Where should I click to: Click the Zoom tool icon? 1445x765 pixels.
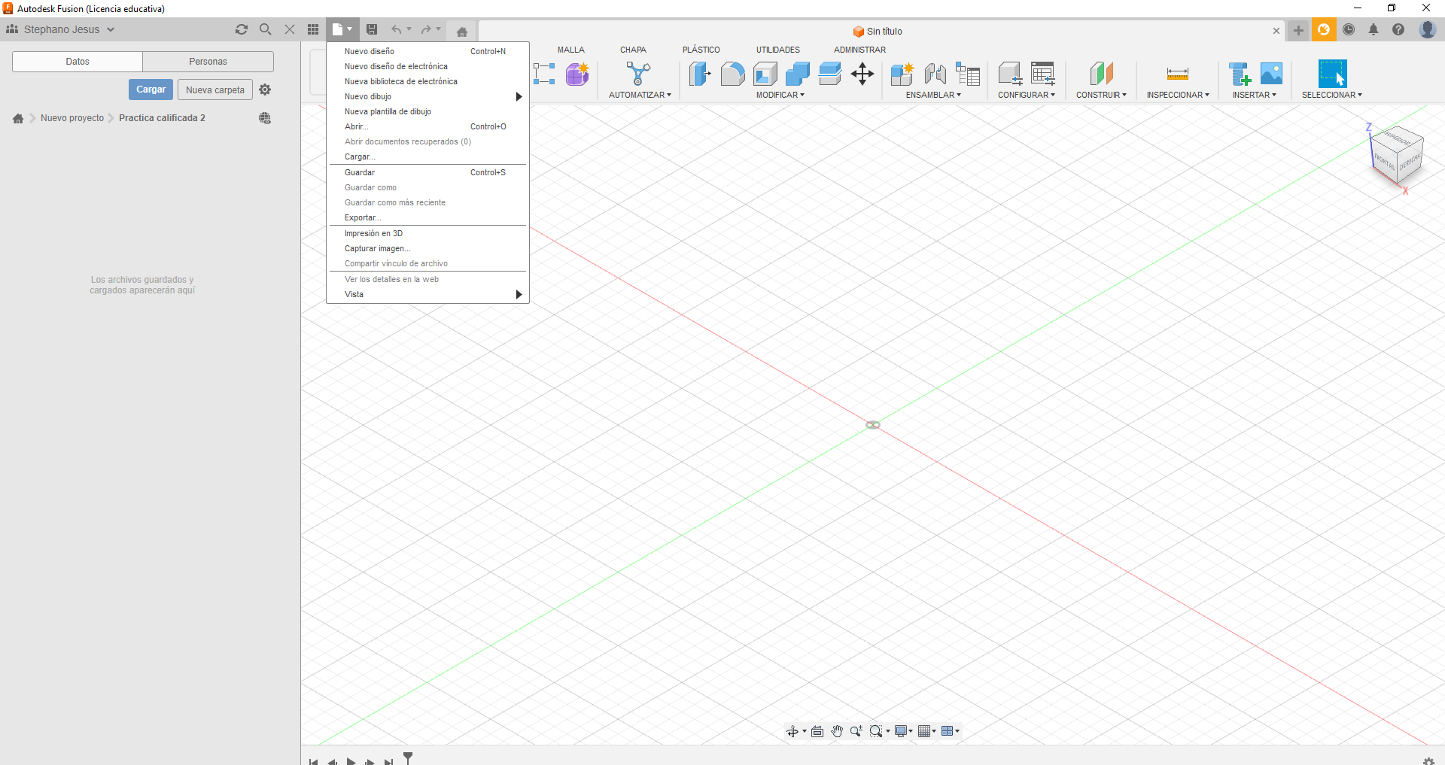point(856,731)
